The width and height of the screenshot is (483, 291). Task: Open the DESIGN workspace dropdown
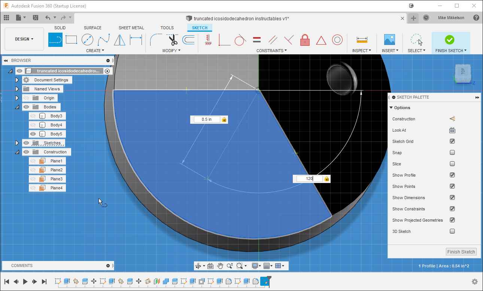pyautogui.click(x=24, y=39)
